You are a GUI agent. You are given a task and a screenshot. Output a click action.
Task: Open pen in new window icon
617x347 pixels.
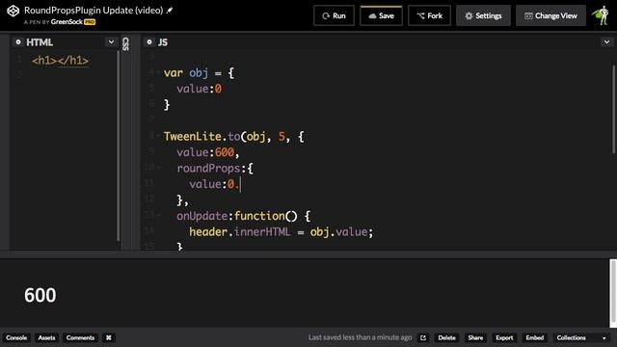point(423,337)
